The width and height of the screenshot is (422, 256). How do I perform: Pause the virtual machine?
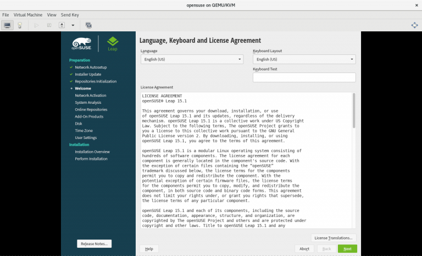[49, 25]
